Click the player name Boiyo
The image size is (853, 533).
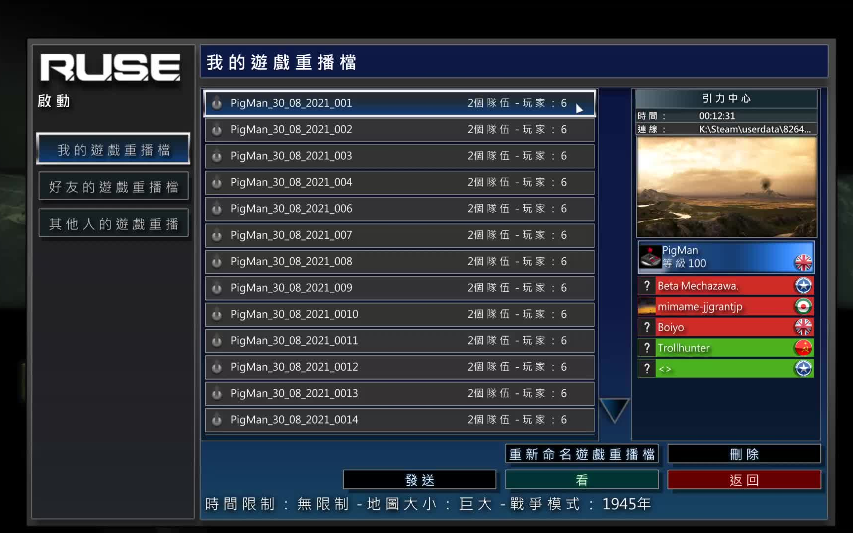tap(670, 327)
